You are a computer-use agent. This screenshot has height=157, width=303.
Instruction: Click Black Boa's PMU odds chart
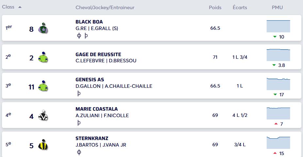coord(278,26)
